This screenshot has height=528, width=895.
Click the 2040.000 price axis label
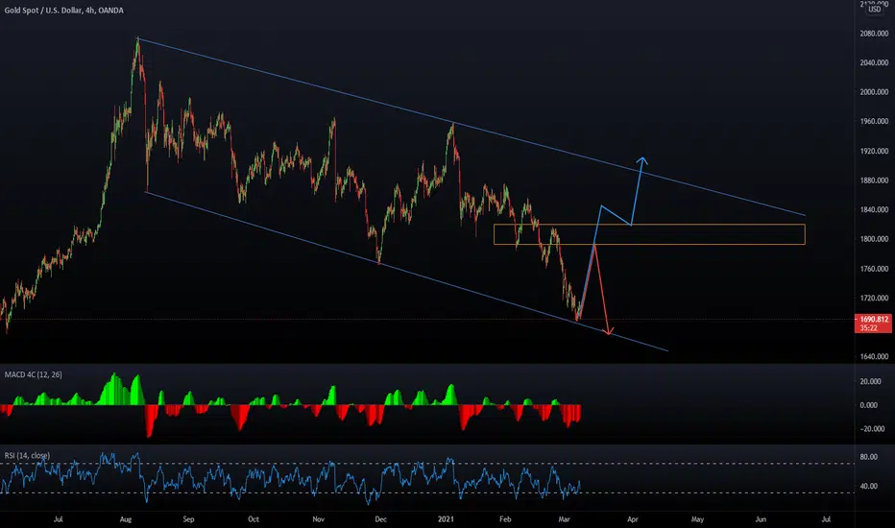(x=874, y=62)
